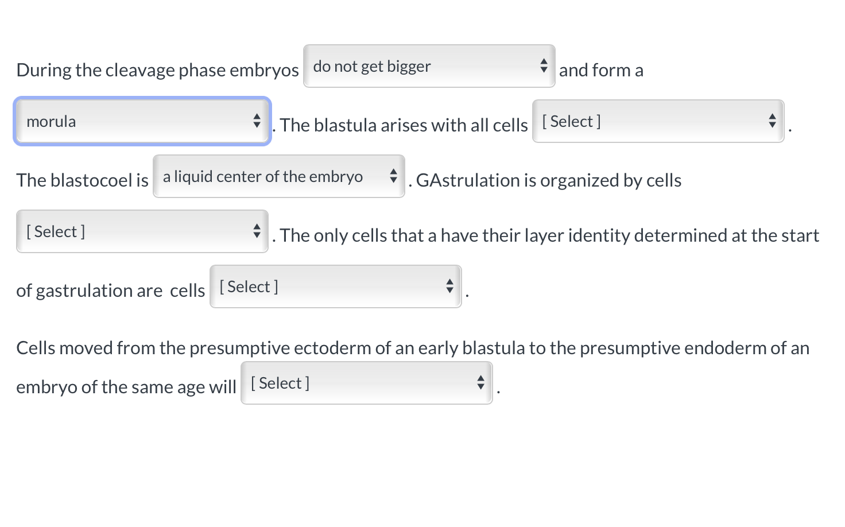Click the "and form a" text

point(600,70)
